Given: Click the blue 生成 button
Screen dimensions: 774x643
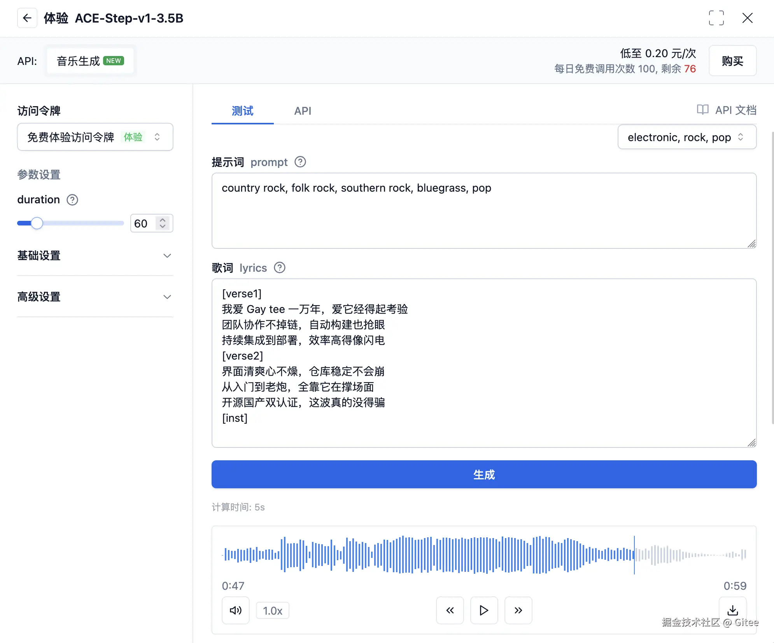Looking at the screenshot, I should (484, 474).
